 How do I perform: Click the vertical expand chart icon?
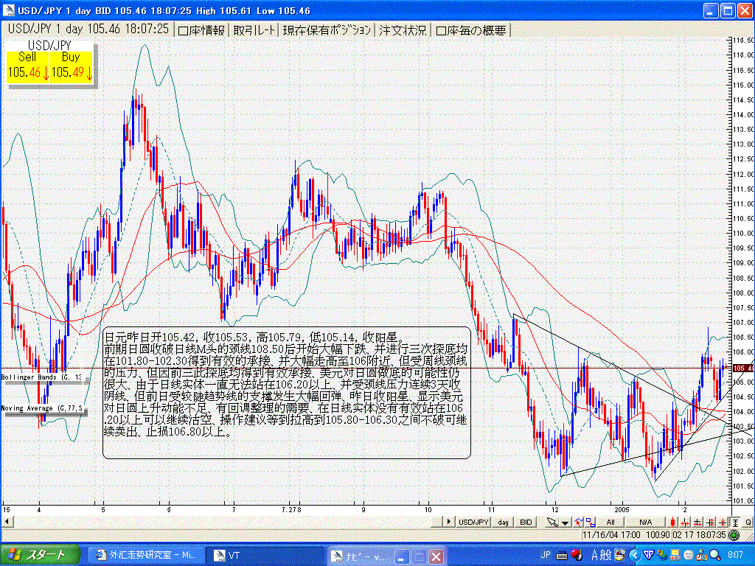710,523
